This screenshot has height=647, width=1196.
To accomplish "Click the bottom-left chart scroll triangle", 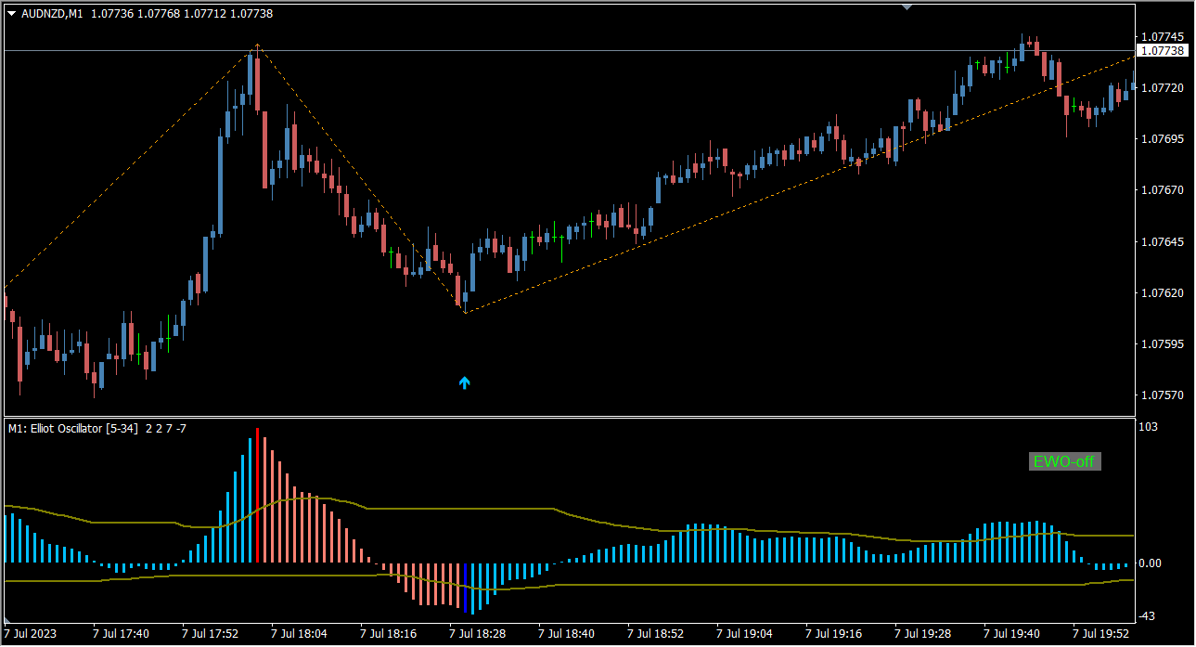I will pos(9,619).
